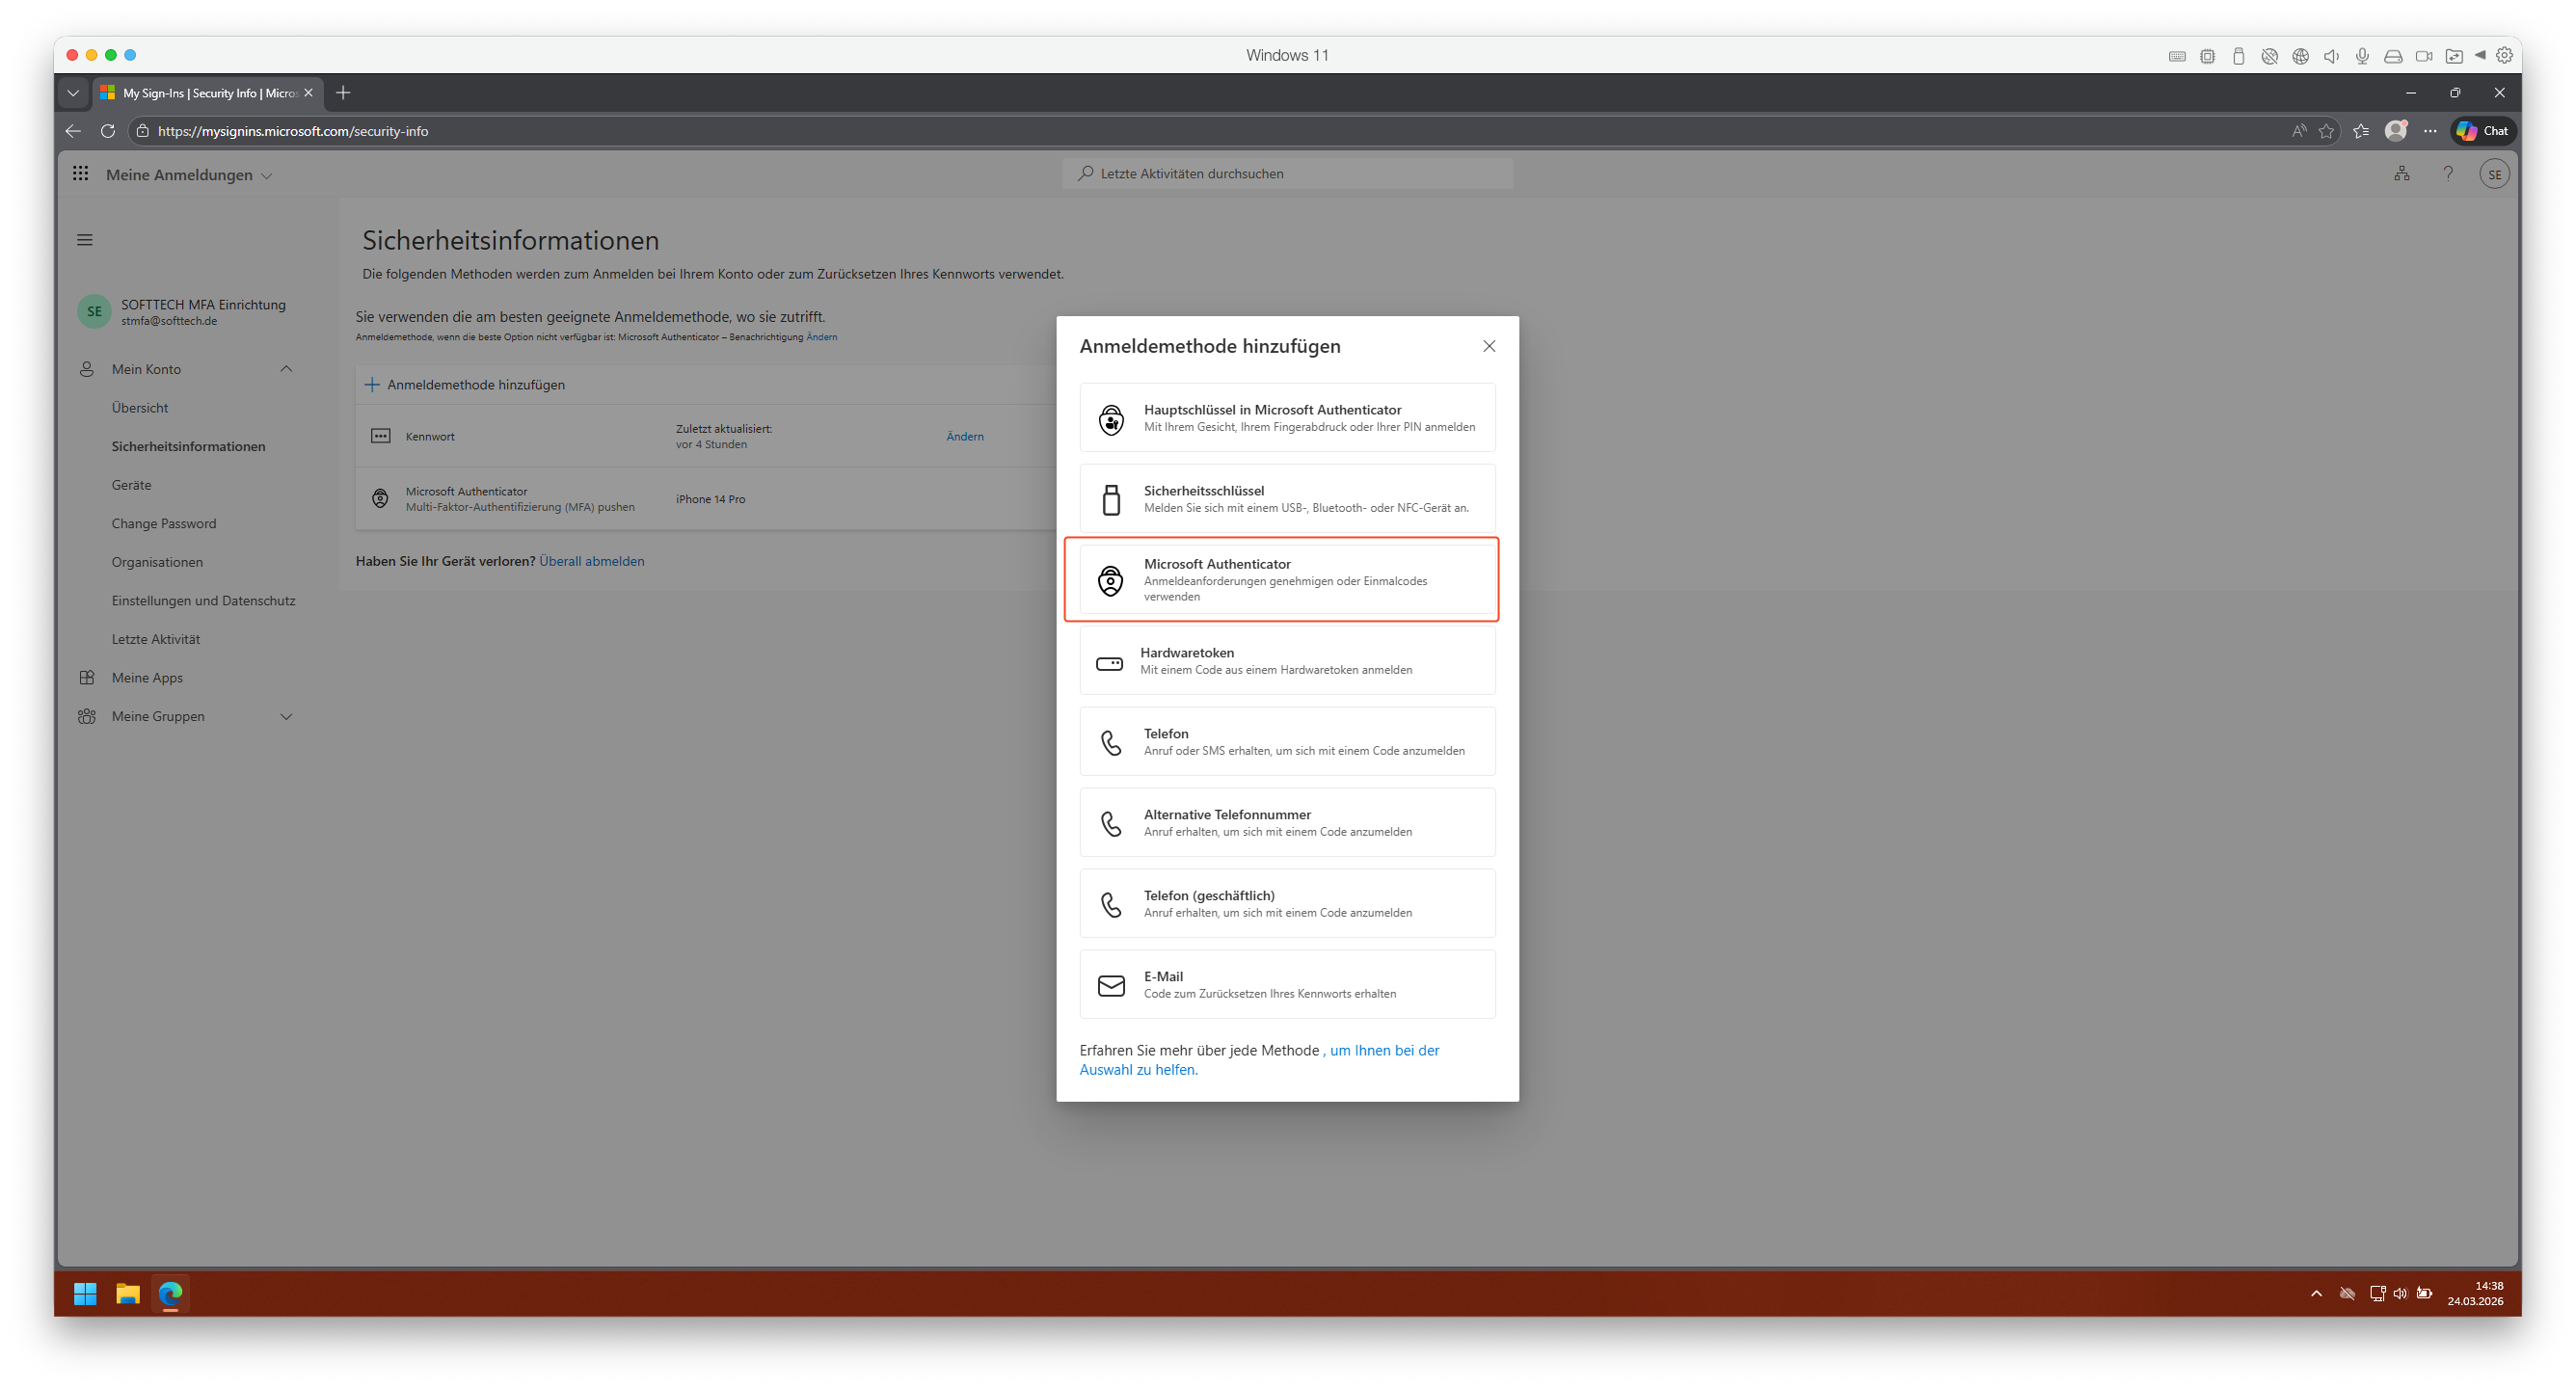The image size is (2576, 1388).
Task: Click the organization chart icon in header
Action: 2401,174
